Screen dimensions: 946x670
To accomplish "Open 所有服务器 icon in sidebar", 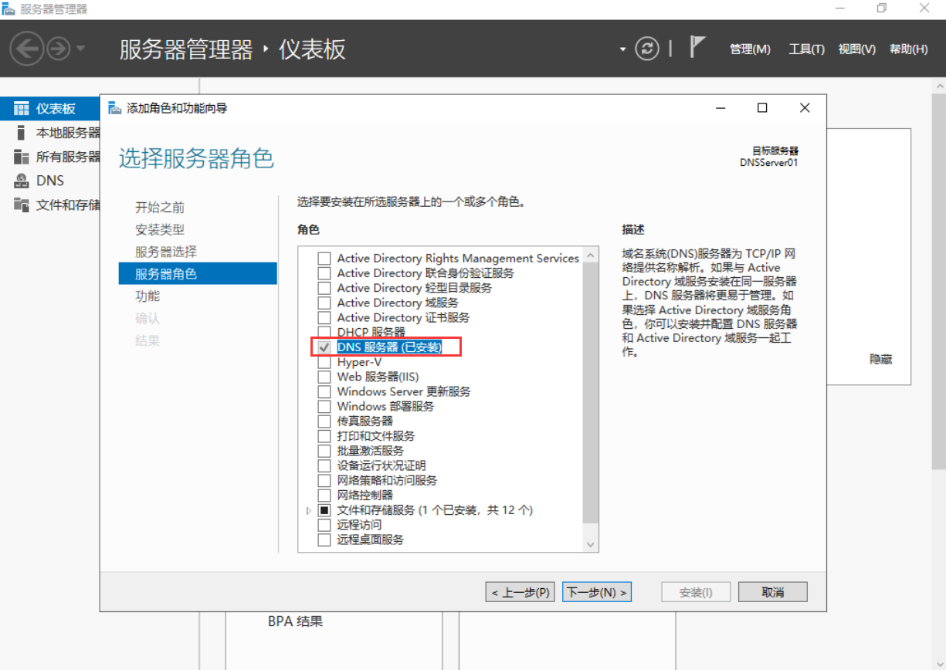I will pyautogui.click(x=22, y=157).
